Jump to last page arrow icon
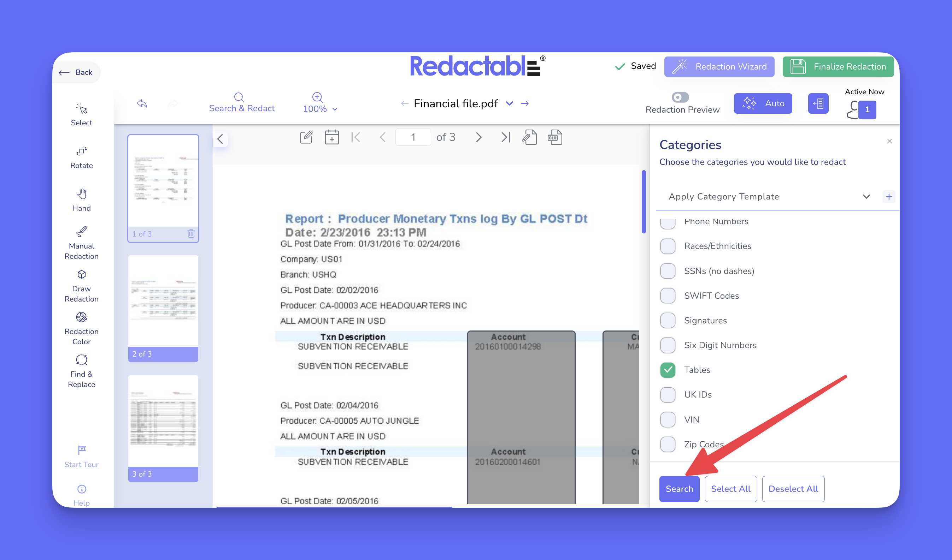Image resolution: width=952 pixels, height=560 pixels. click(505, 137)
